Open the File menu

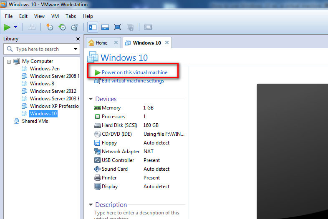[x=9, y=16]
